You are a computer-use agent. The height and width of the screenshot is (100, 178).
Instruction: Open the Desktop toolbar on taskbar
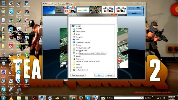[x=148, y=98]
